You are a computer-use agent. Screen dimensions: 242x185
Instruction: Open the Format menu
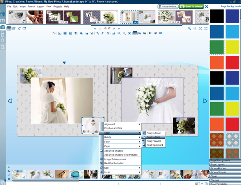pyautogui.click(x=31, y=7)
